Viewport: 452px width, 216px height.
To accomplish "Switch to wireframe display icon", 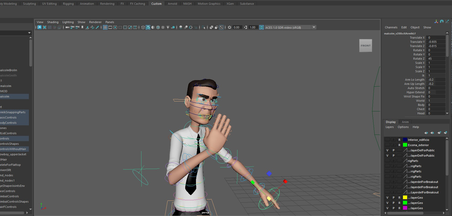I will click(x=143, y=27).
